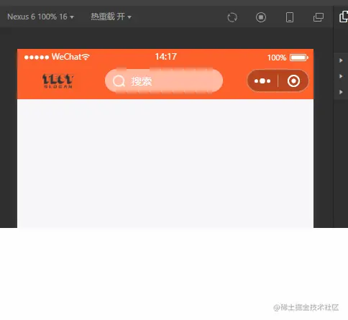Viewport: 348px width, 320px height.
Task: Click the stop record icon in toolbar
Action: click(261, 17)
